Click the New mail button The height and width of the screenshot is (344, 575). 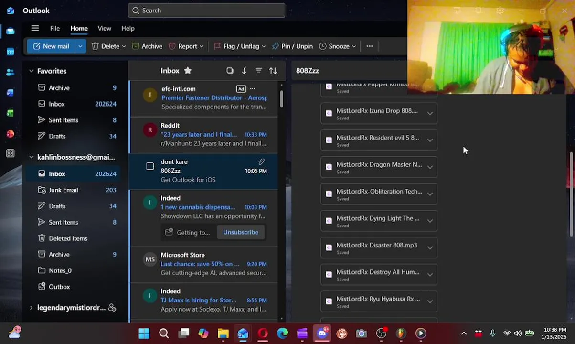click(51, 46)
